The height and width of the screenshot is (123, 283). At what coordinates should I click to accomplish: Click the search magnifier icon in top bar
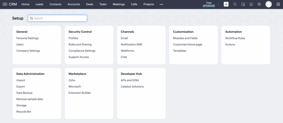tap(235, 4)
